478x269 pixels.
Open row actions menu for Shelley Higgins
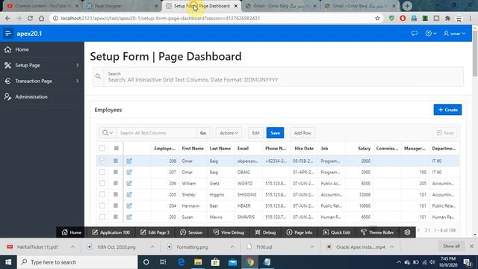pyautogui.click(x=116, y=194)
